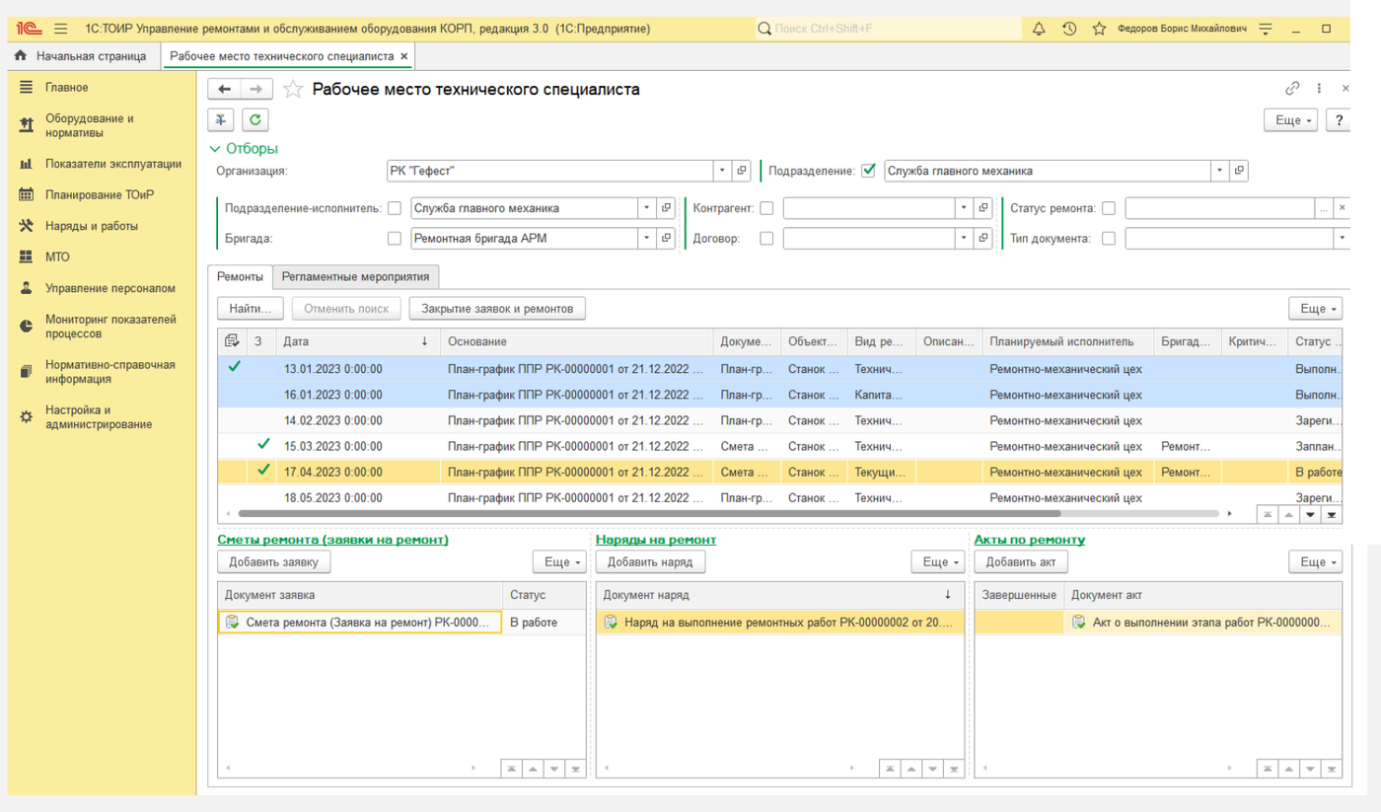Screen dimensions: 1381x812
Task: Open the Тип документа dropdown
Action: pyautogui.click(x=1342, y=239)
